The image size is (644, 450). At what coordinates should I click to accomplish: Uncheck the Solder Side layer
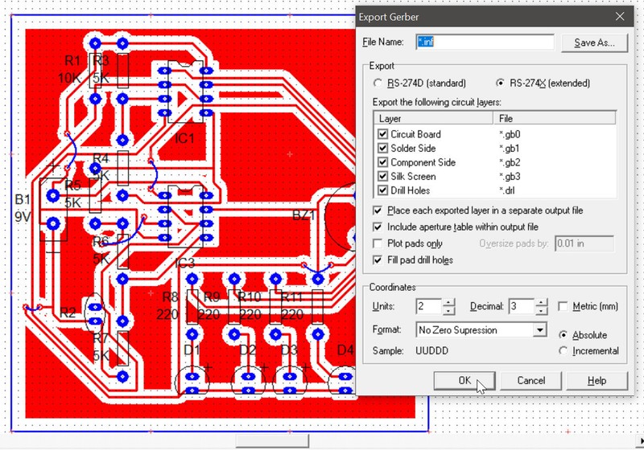pos(382,148)
